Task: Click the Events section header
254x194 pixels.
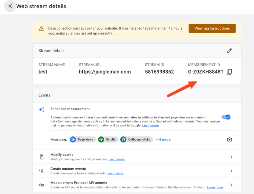Action: pos(44,95)
